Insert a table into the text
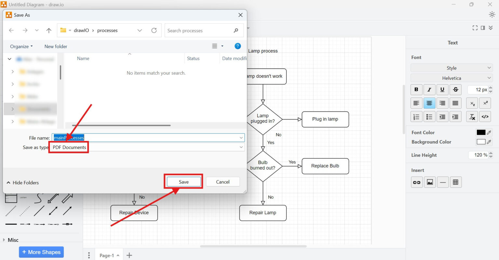The image size is (499, 260). 456,182
